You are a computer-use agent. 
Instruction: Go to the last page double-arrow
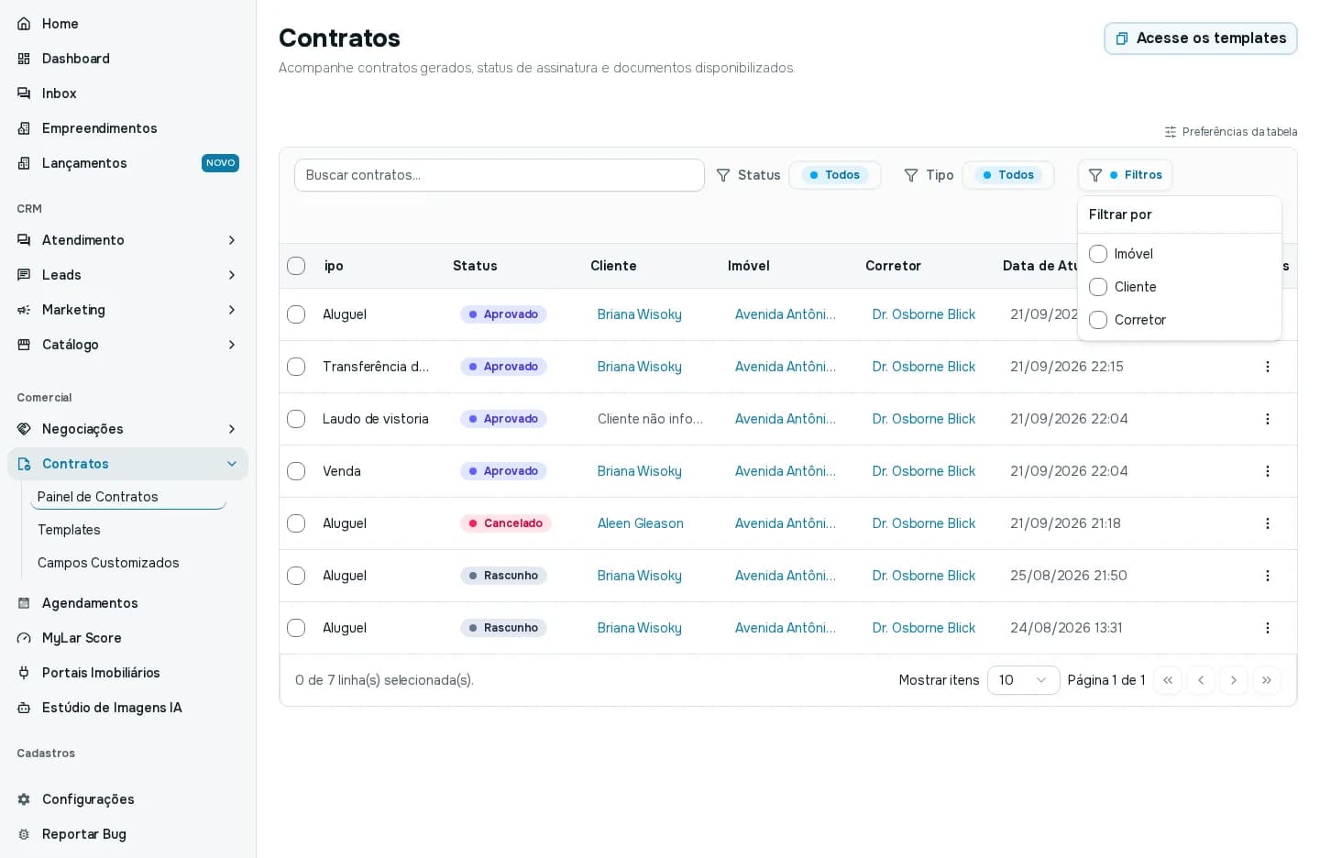click(1267, 680)
